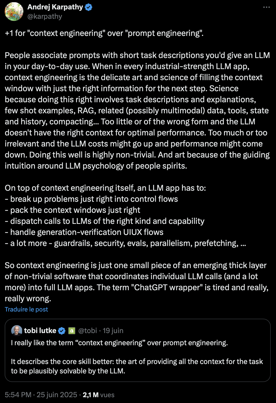Image resolution: width=276 pixels, height=403 pixels.
Task: Click the 2,1 M vues view count
Action: 98,395
